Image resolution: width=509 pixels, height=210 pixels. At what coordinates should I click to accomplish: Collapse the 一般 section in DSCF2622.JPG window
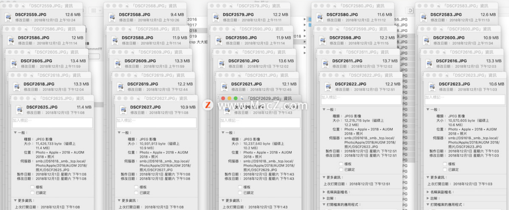click(x=324, y=109)
